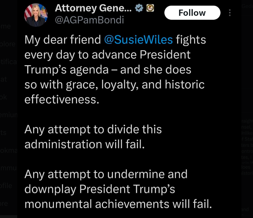The image size is (253, 218).
Task: Click the government affiliation seal badge
Action: [149, 8]
